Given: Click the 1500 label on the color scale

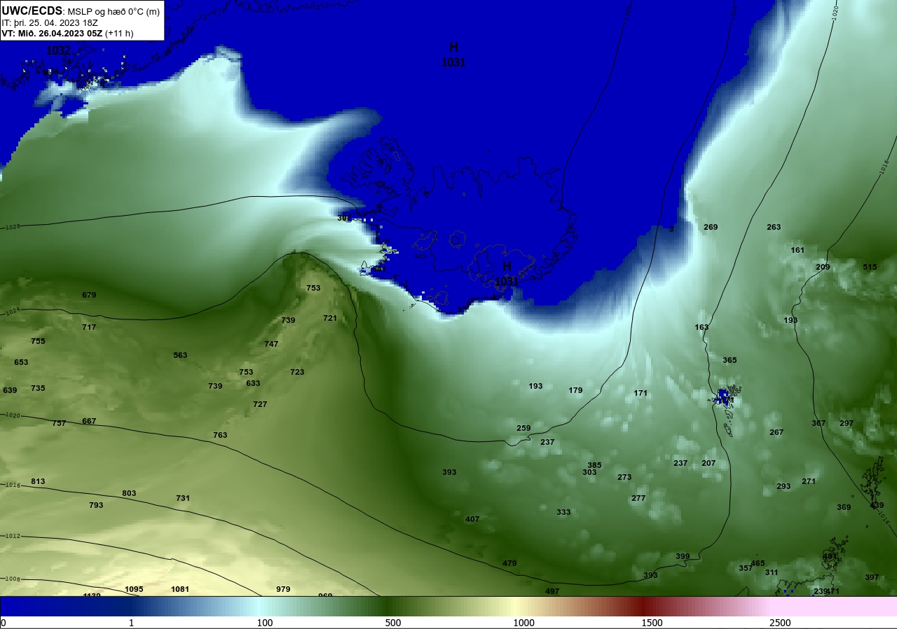Looking at the screenshot, I should tap(652, 623).
